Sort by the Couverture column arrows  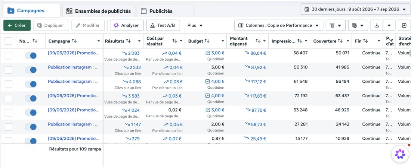(340, 41)
